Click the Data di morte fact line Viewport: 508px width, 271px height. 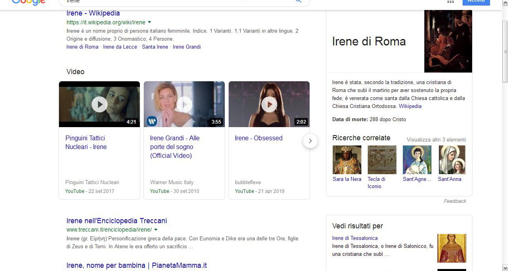pyautogui.click(x=369, y=120)
